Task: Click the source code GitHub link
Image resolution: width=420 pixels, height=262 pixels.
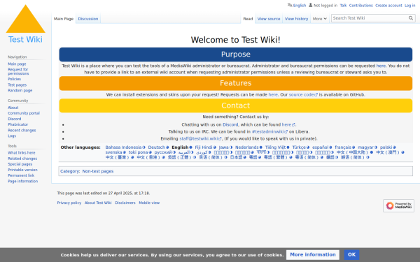Action: [303, 94]
